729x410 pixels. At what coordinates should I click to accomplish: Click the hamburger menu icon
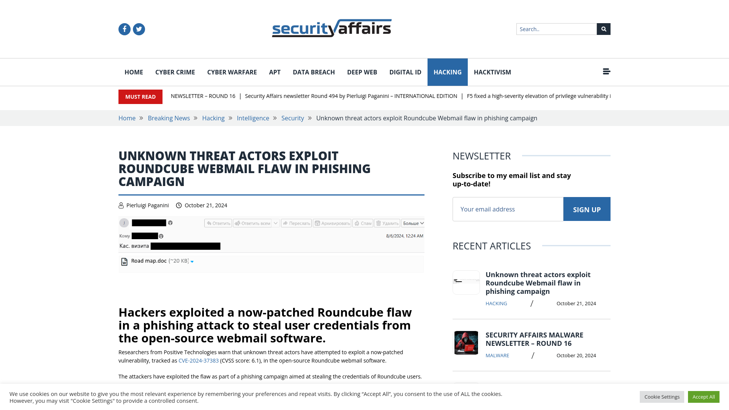pyautogui.click(x=606, y=71)
